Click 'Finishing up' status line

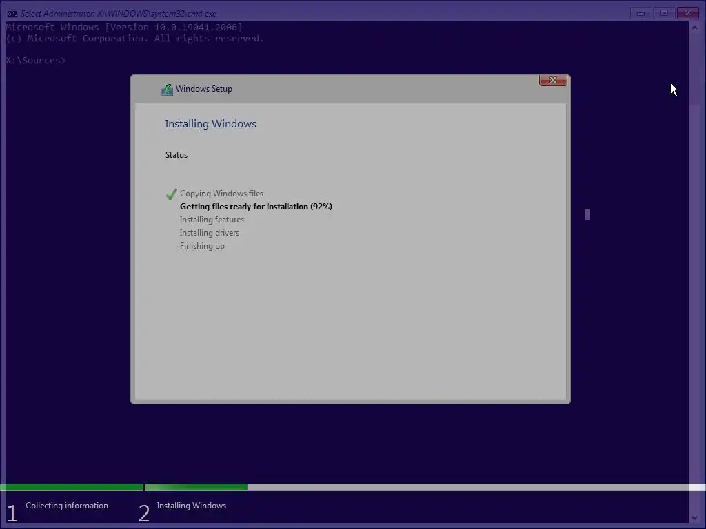point(202,246)
